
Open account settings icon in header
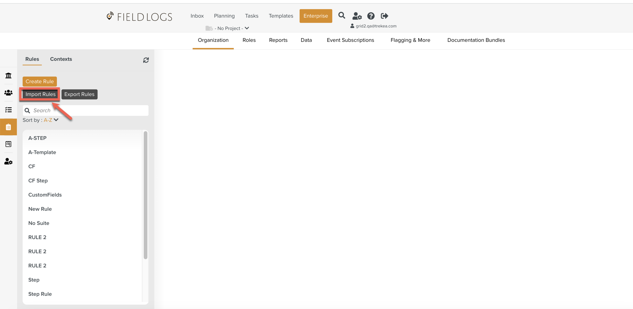pos(357,16)
